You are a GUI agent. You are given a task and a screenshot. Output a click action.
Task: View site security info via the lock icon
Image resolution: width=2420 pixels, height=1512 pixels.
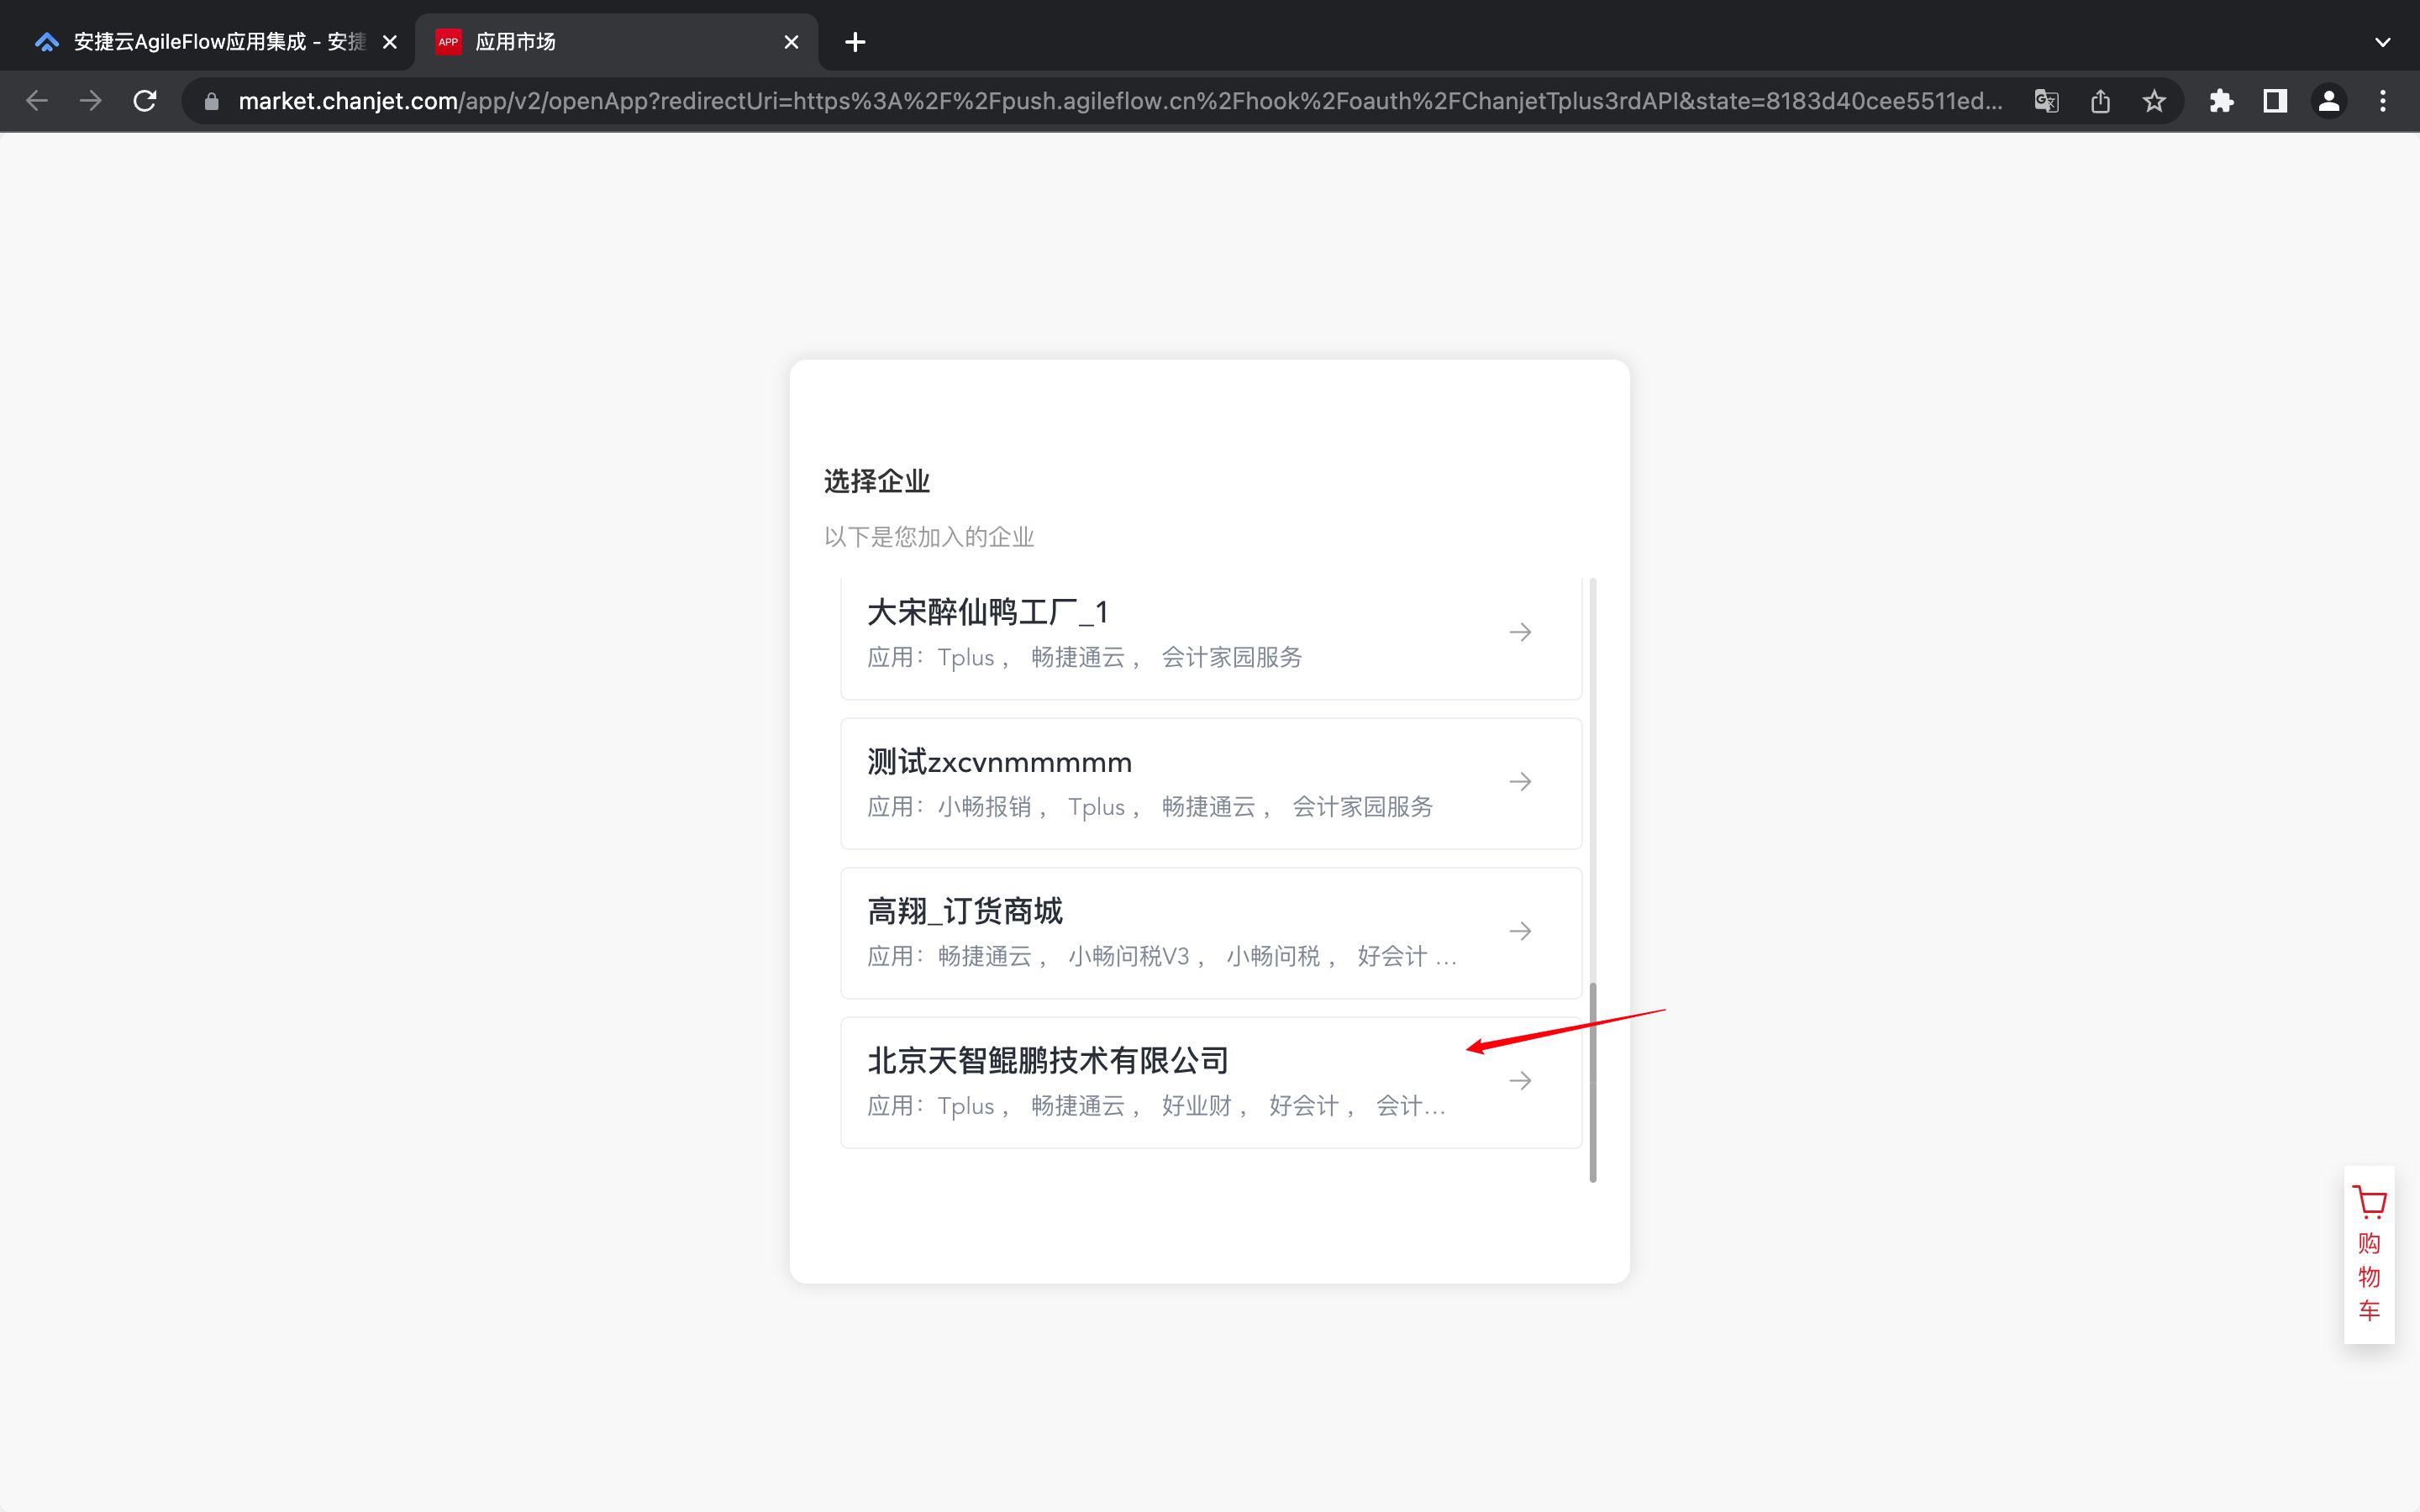point(210,100)
